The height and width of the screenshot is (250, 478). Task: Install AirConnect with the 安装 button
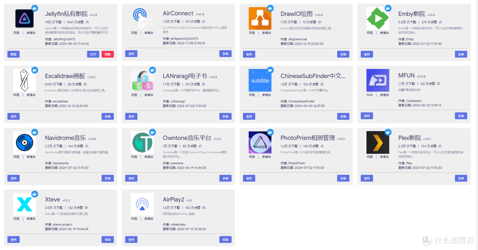[x=225, y=53]
